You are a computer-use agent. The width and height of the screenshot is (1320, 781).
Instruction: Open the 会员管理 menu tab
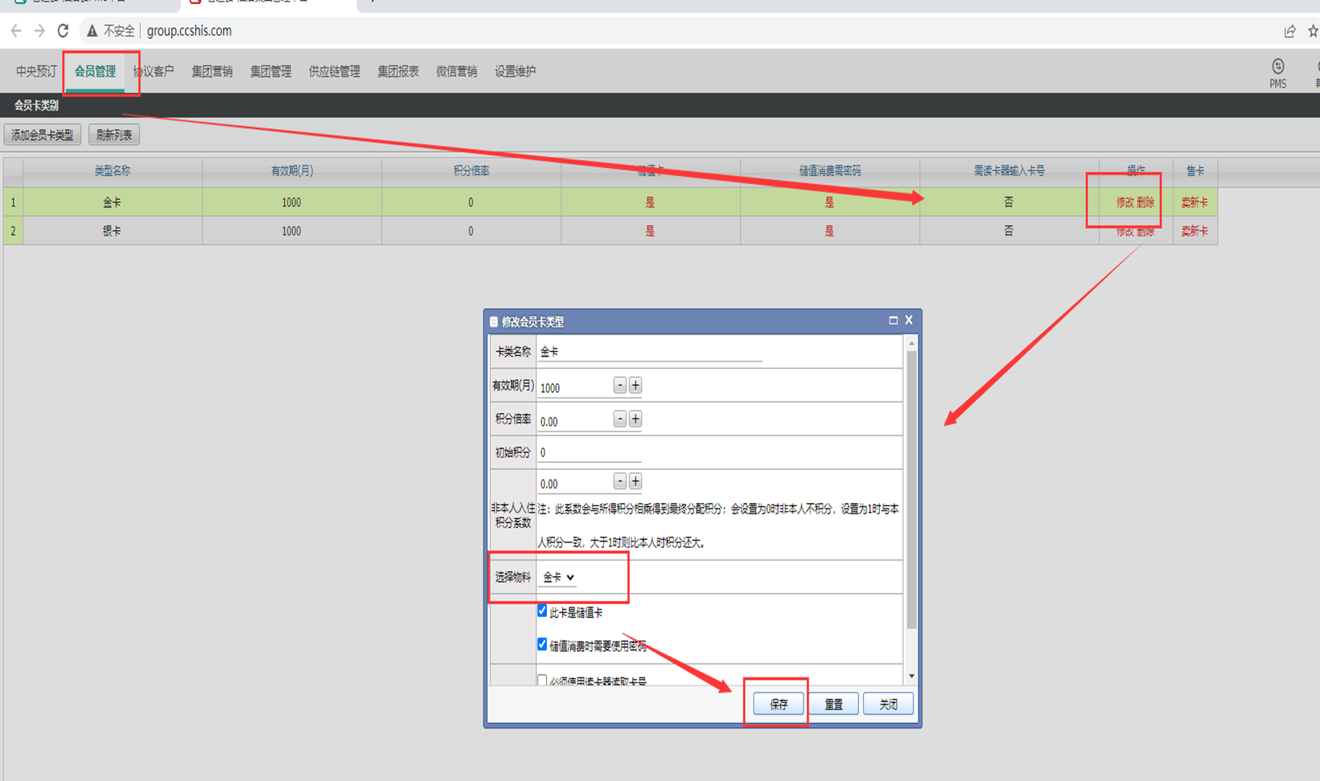click(x=95, y=72)
